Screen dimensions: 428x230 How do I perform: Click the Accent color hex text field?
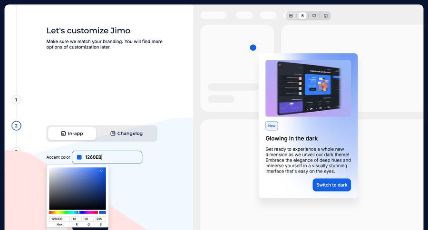pyautogui.click(x=107, y=157)
